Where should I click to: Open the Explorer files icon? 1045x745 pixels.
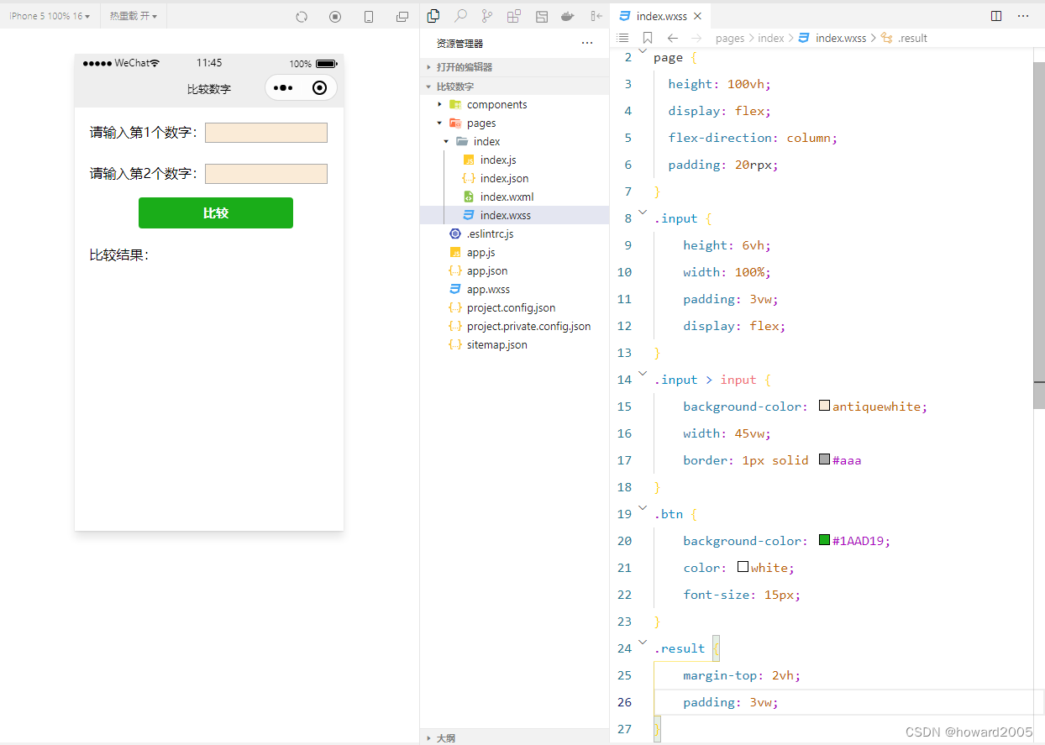pos(433,16)
